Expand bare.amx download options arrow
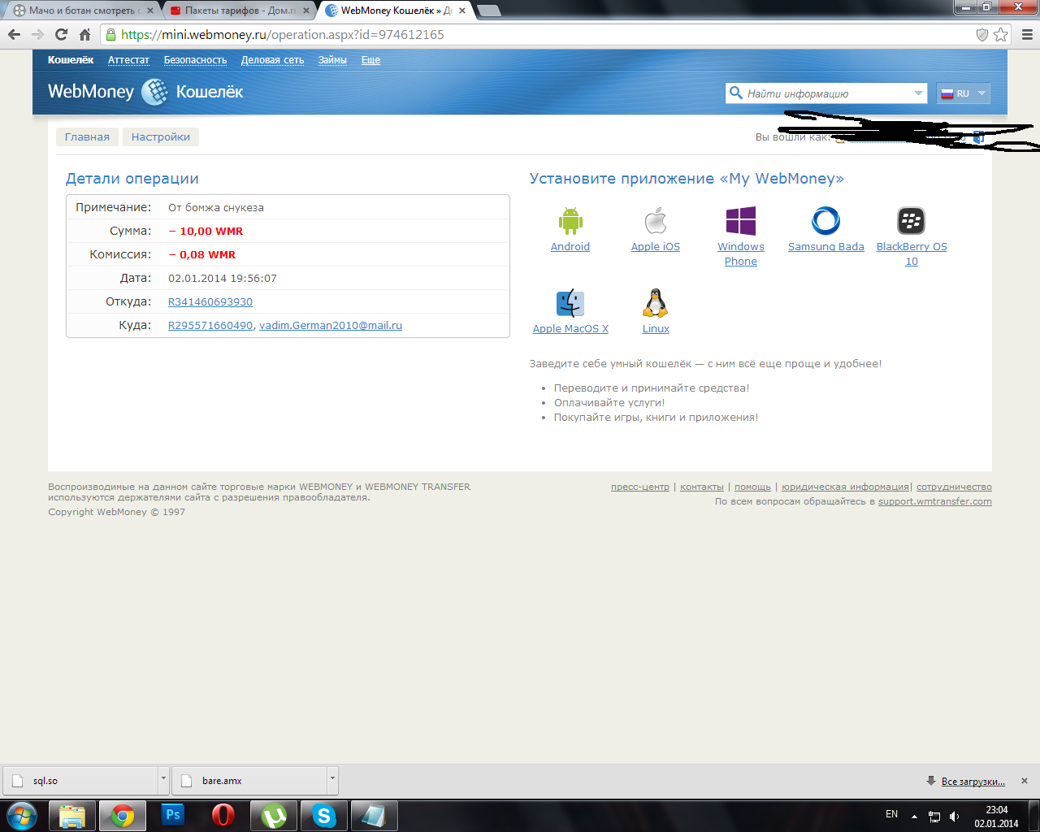 332,778
